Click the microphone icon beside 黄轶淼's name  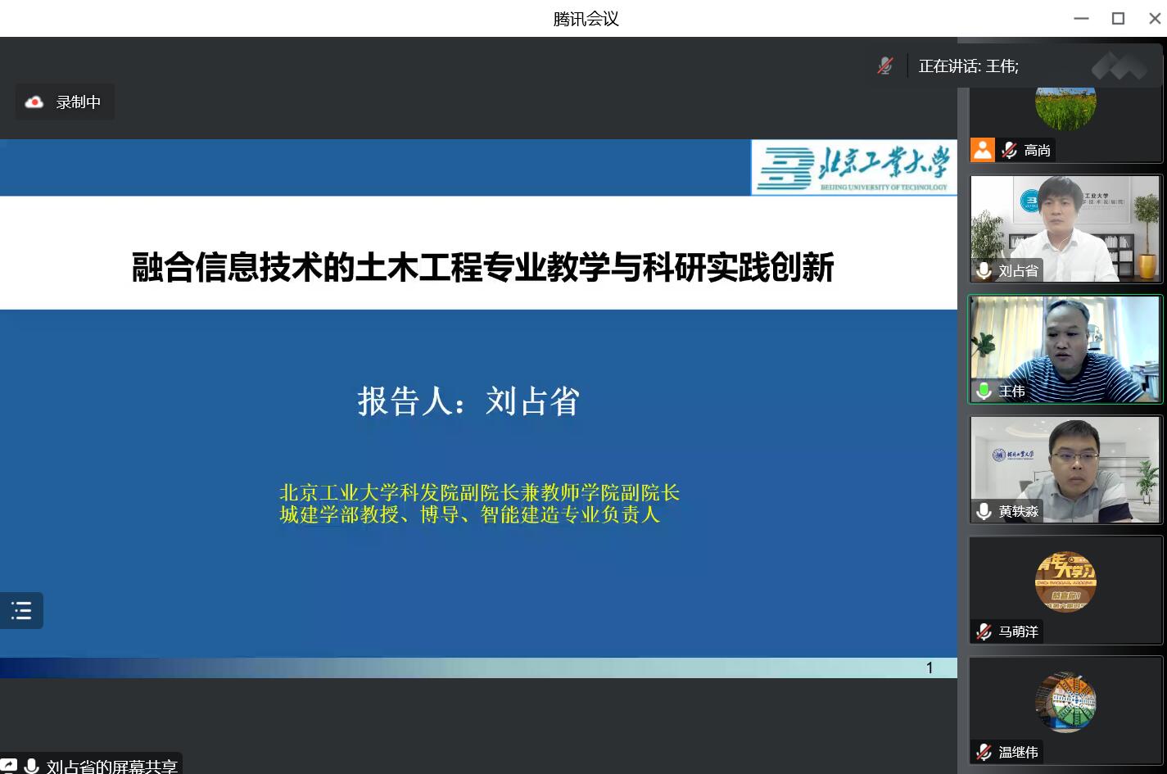(984, 511)
